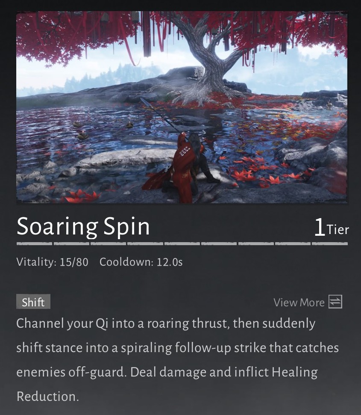Click the Soaring Spin skill title
The image size is (361, 415).
click(x=83, y=226)
